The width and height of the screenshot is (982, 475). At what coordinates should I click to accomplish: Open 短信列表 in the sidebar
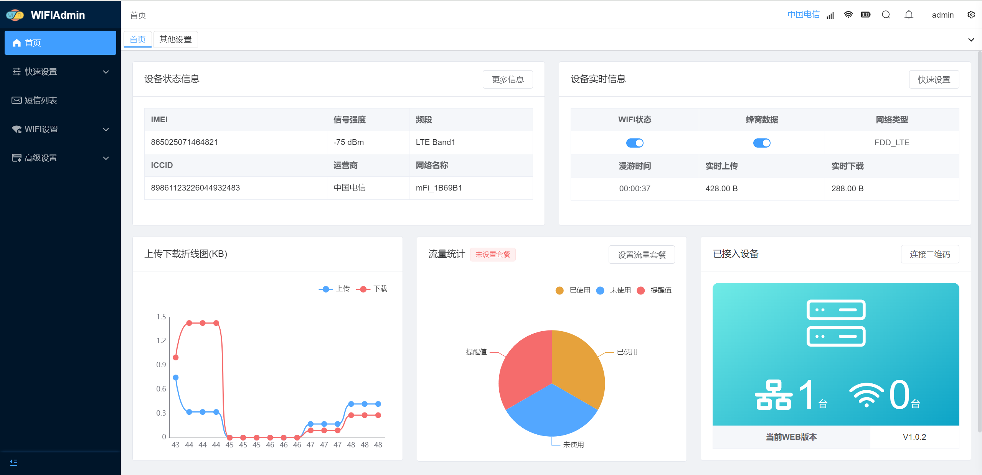click(x=60, y=100)
